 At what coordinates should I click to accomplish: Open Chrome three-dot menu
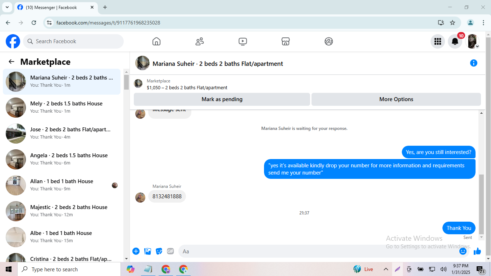click(x=483, y=23)
